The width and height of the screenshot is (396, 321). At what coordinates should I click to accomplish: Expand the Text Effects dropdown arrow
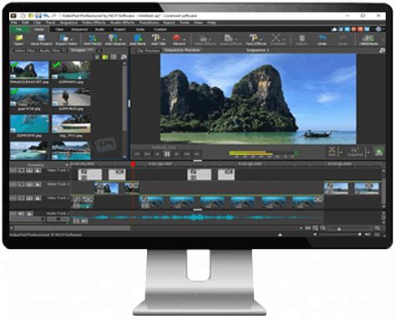(261, 39)
